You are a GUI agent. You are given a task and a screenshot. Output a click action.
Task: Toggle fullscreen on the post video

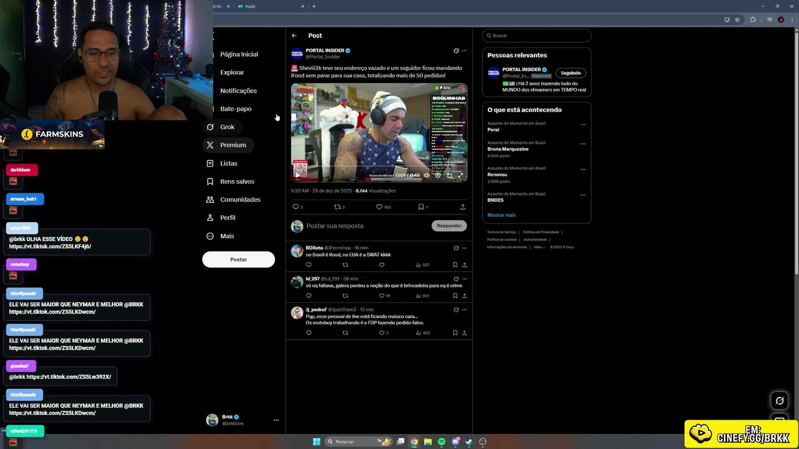click(461, 175)
